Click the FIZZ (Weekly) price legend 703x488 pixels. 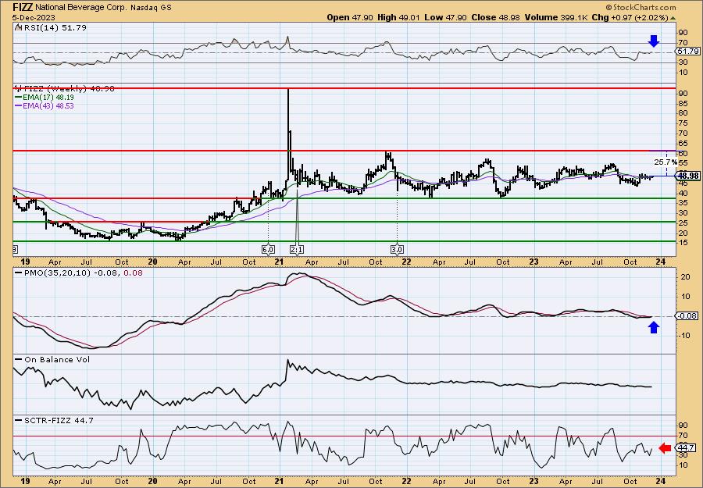[65, 88]
